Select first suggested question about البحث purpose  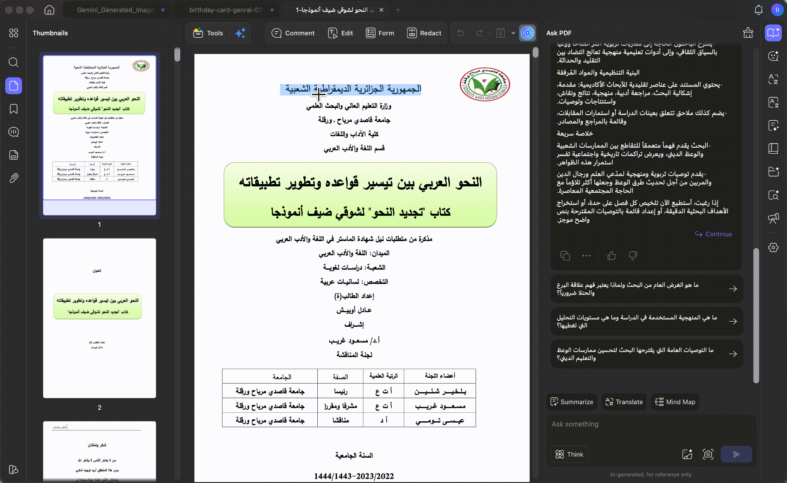647,289
